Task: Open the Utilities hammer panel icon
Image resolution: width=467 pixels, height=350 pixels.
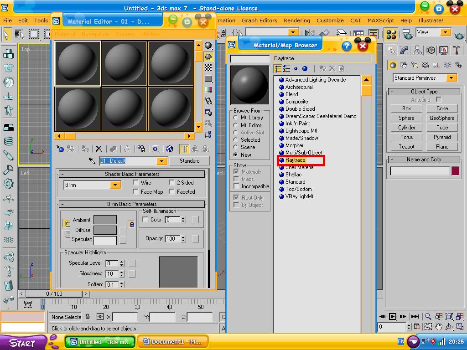Action: [x=457, y=50]
